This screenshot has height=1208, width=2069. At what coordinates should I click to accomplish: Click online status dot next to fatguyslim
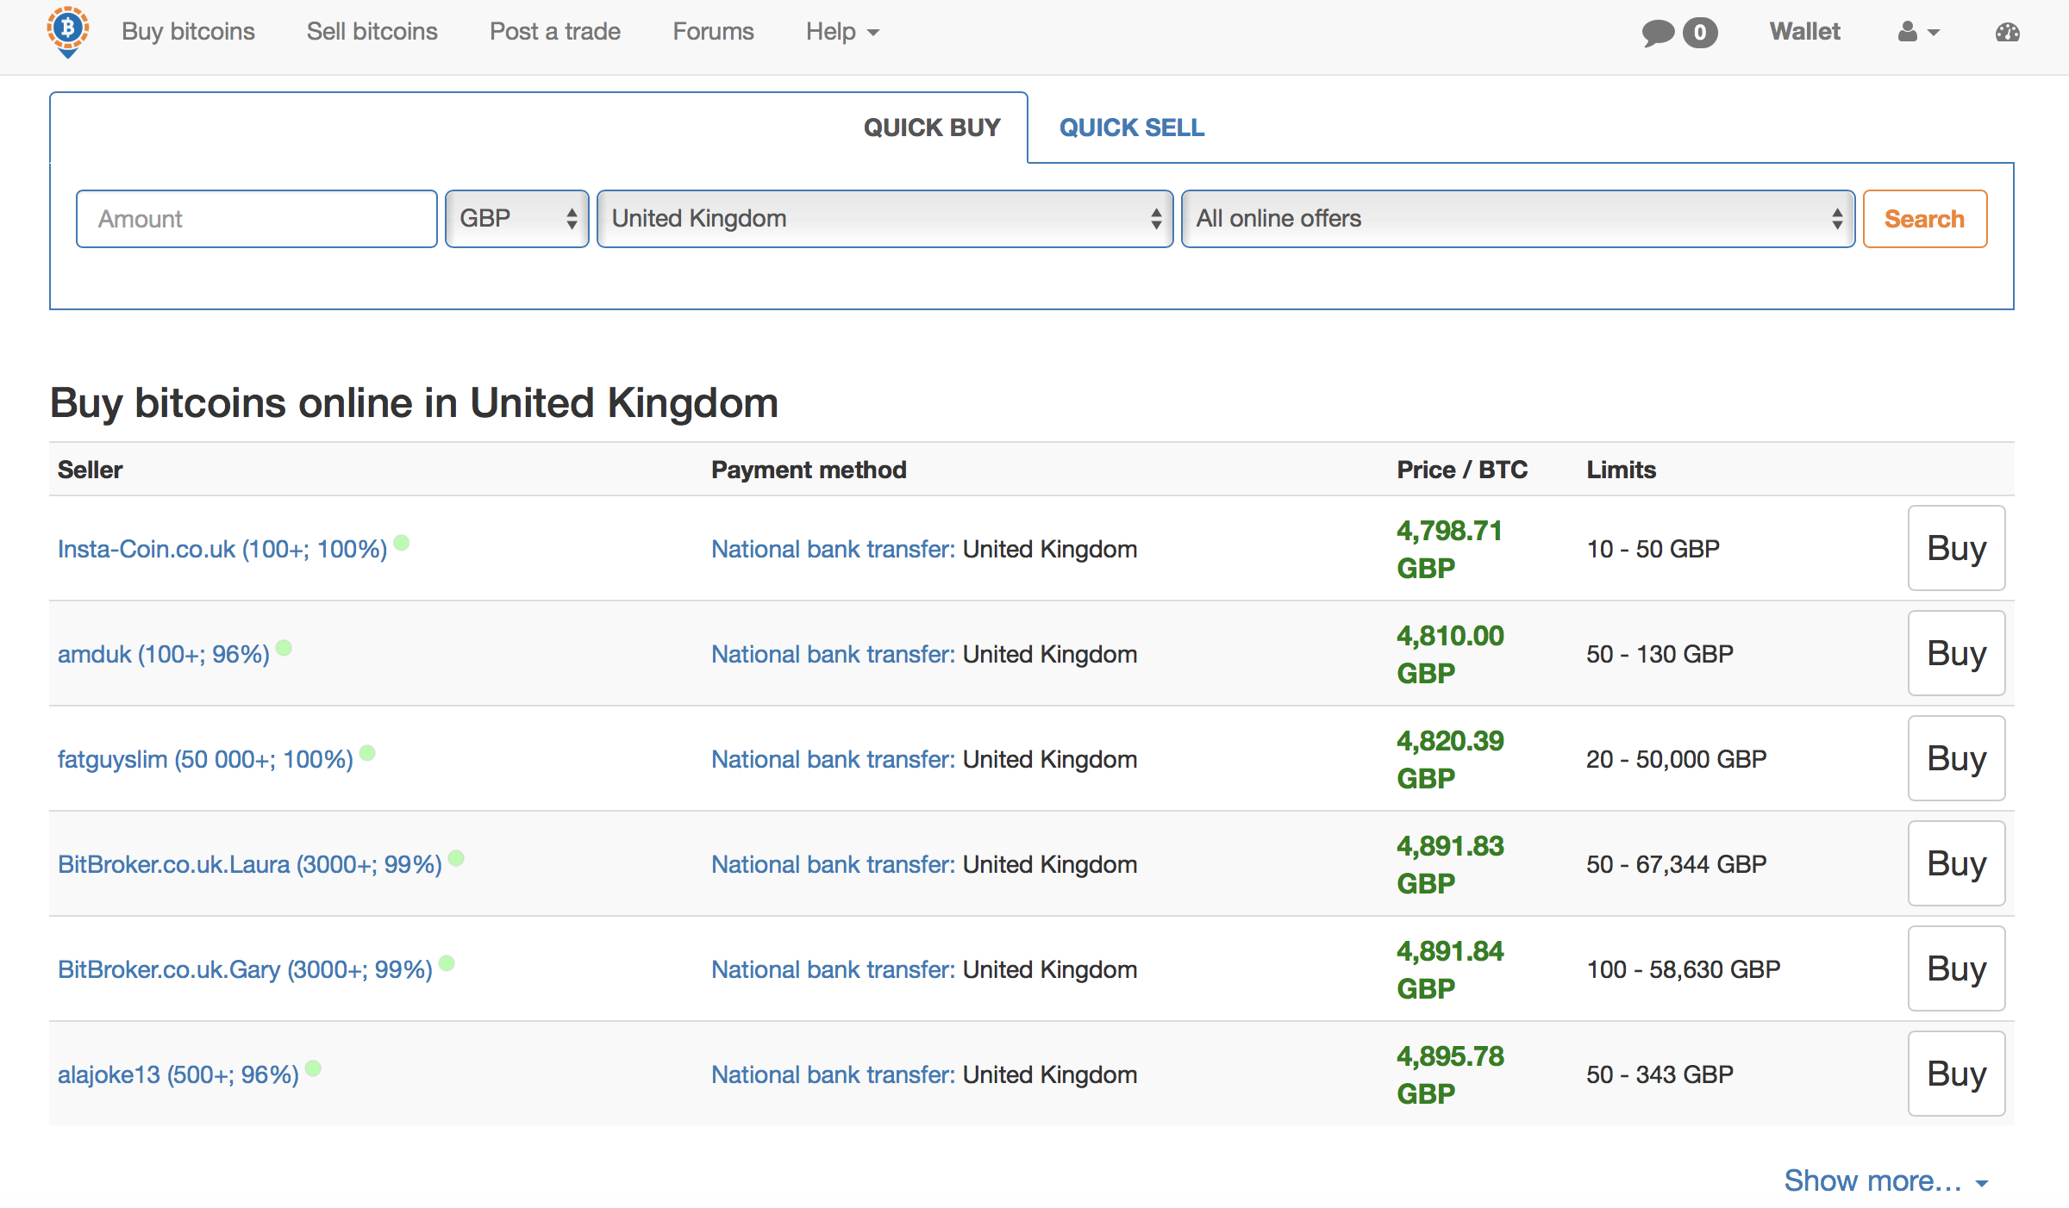(367, 752)
